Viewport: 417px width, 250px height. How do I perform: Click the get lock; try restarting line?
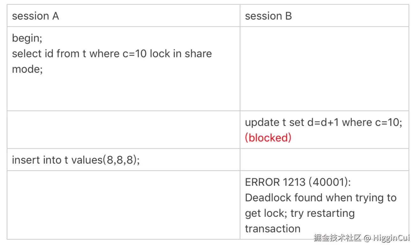point(300,213)
